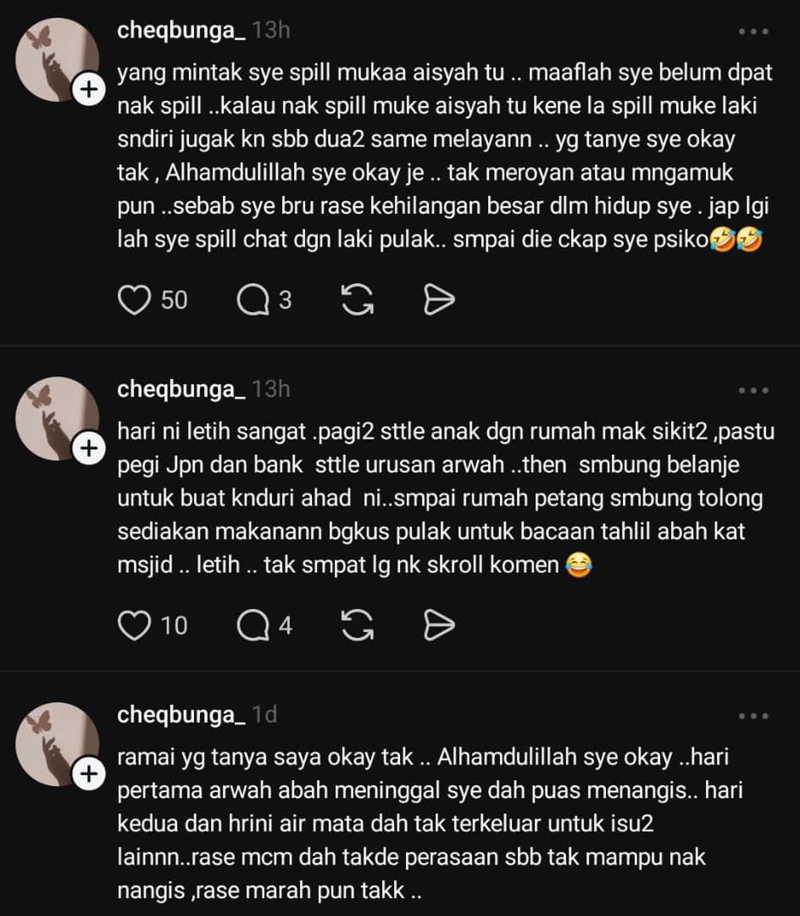Open the 'ramai yg tanya saya okay' post text

[431, 823]
